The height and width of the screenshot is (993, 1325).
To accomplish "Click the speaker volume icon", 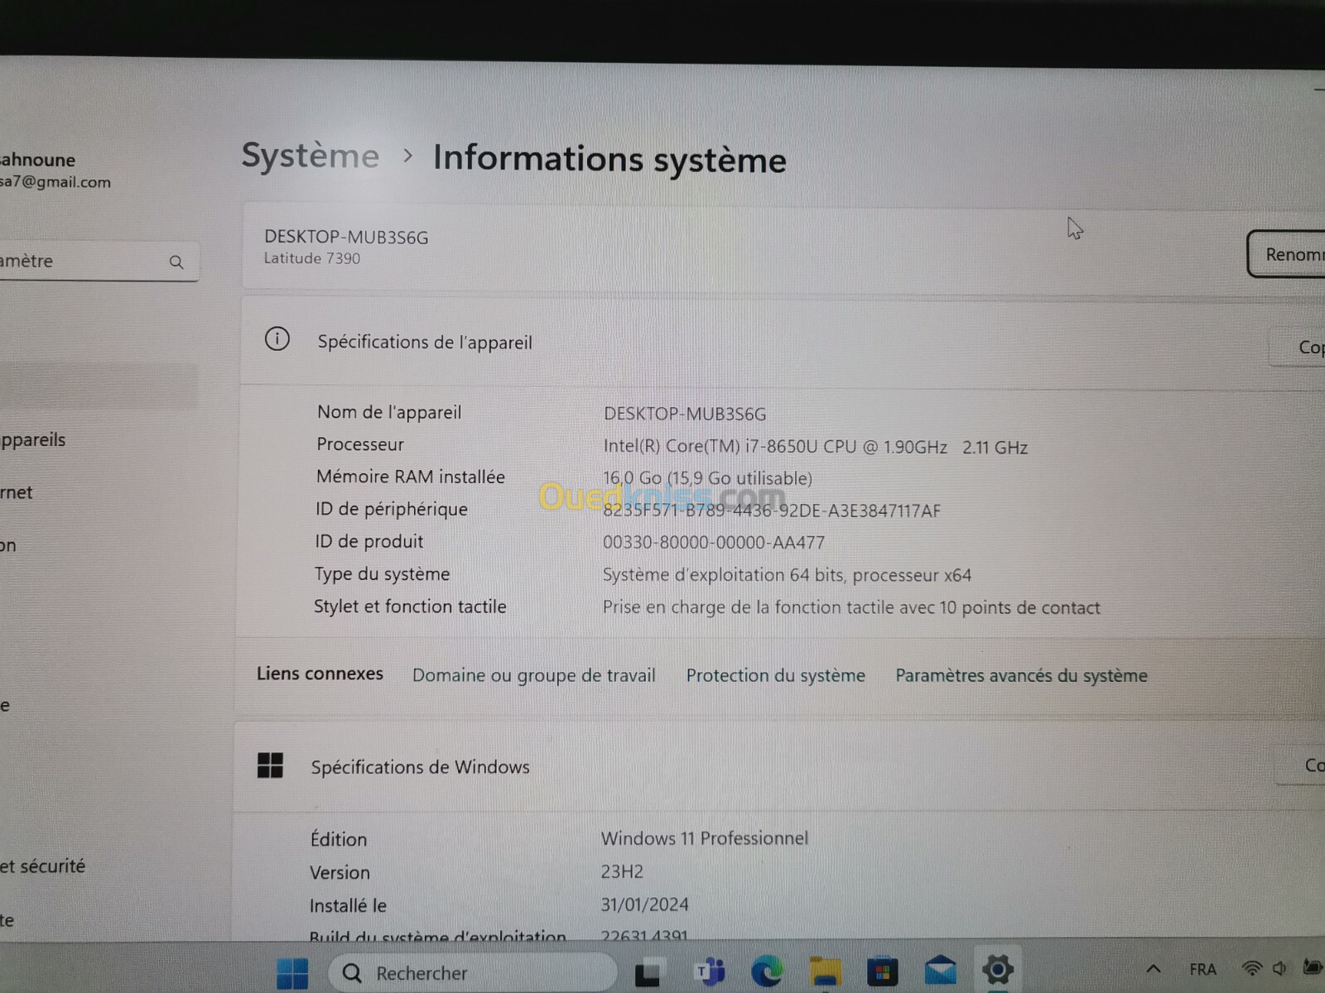I will pyautogui.click(x=1280, y=968).
